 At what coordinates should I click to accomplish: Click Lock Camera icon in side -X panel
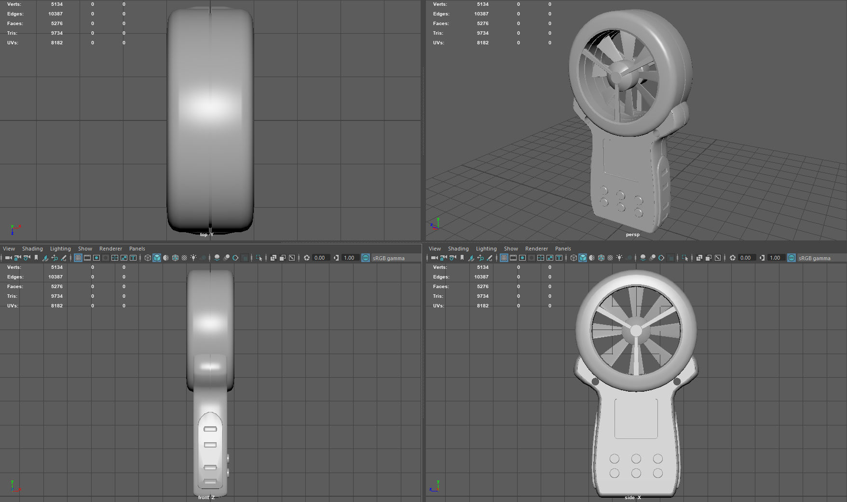tap(443, 258)
